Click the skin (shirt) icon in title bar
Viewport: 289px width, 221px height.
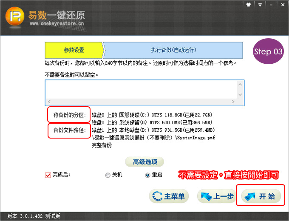pos(249,5)
